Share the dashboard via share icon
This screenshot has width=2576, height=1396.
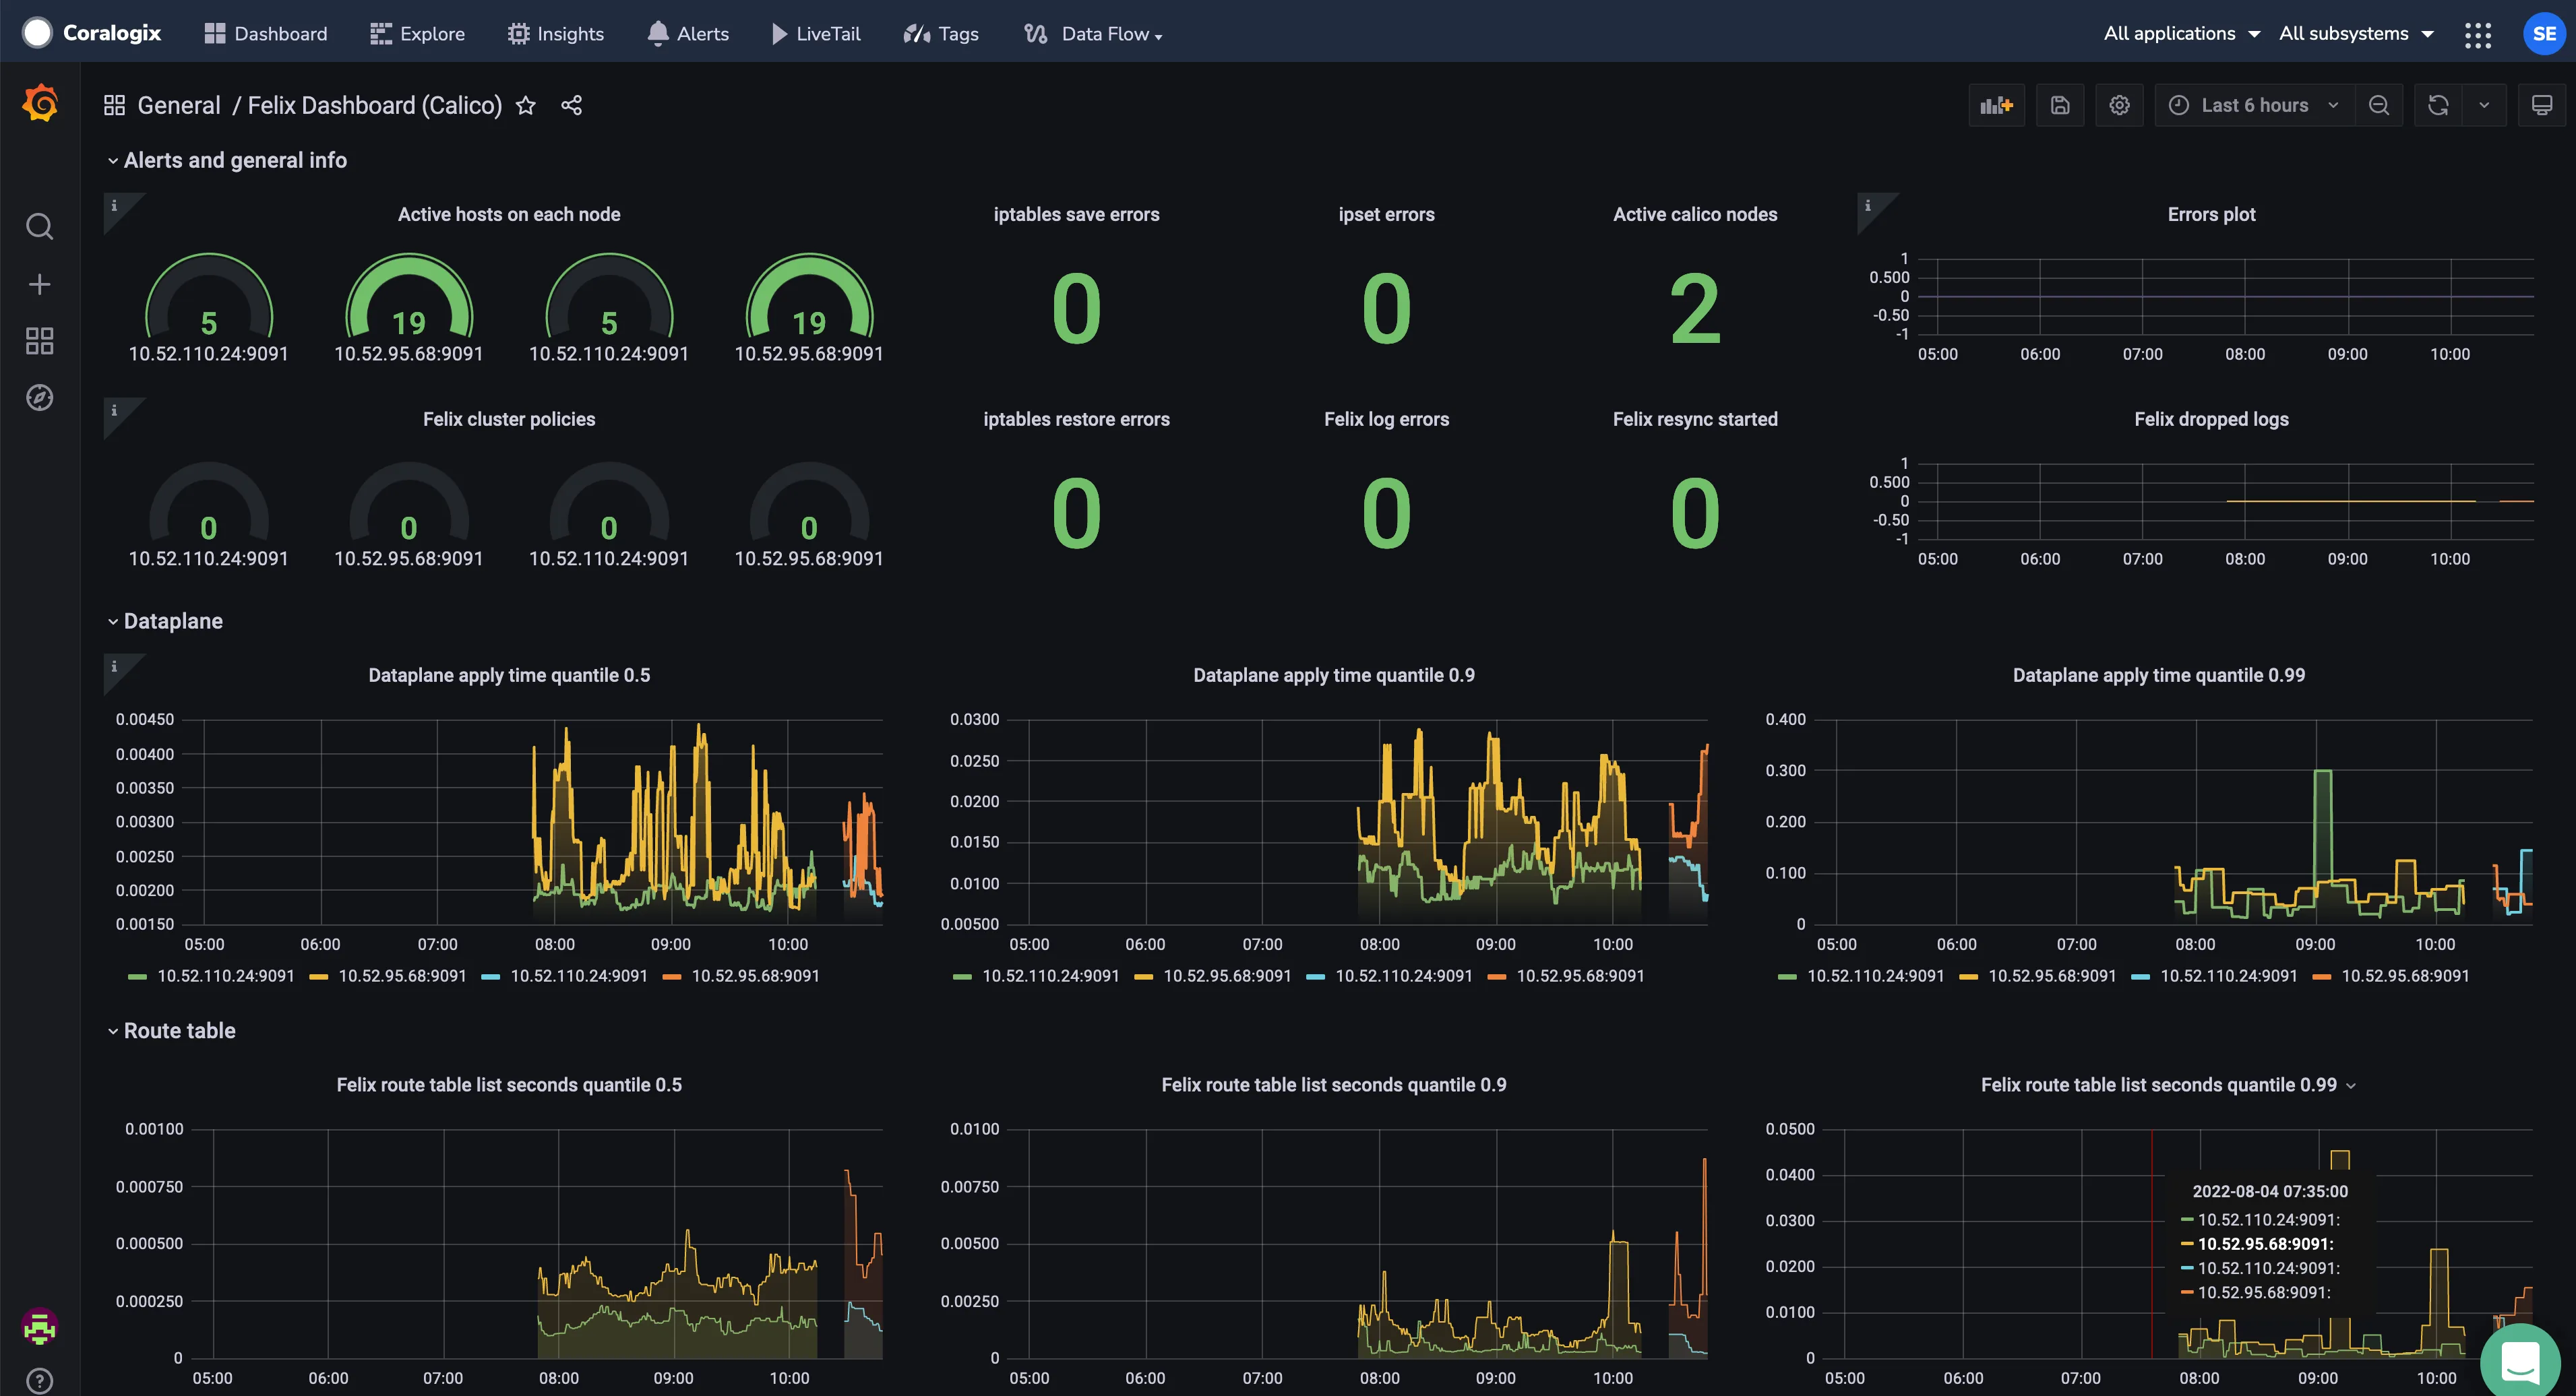pos(572,106)
